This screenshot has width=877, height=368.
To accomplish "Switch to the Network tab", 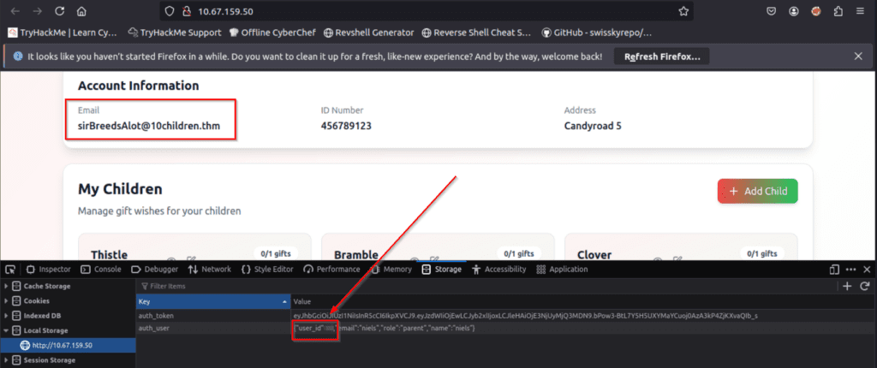I will [209, 269].
